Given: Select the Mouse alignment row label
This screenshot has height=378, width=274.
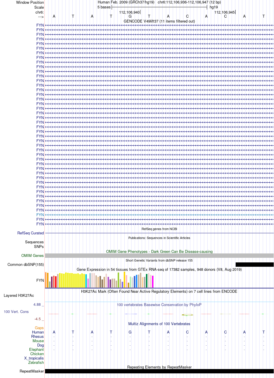Looking at the screenshot, I should [x=38, y=341].
